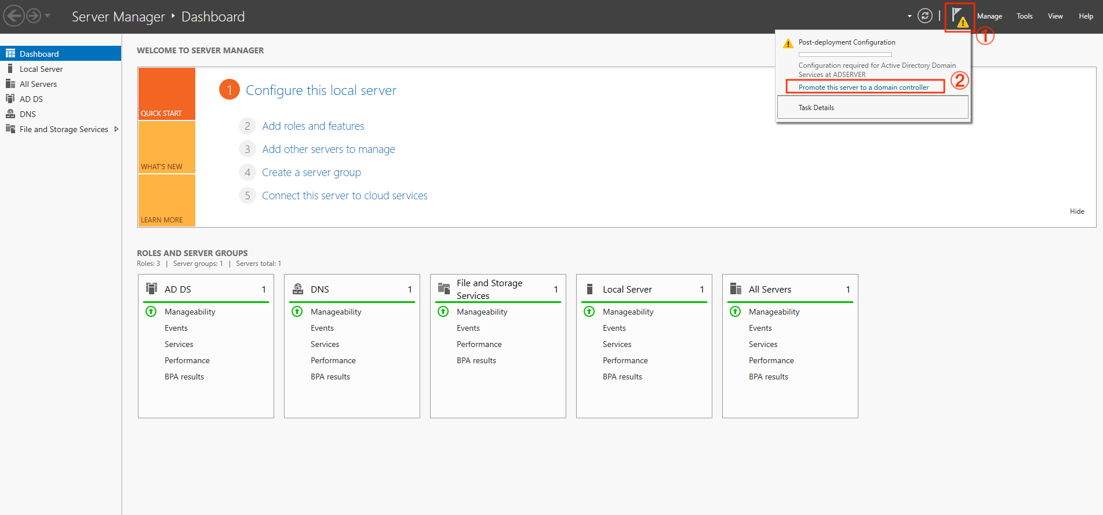Select Dashboard in the sidebar
The height and width of the screenshot is (515, 1103).
coord(60,53)
